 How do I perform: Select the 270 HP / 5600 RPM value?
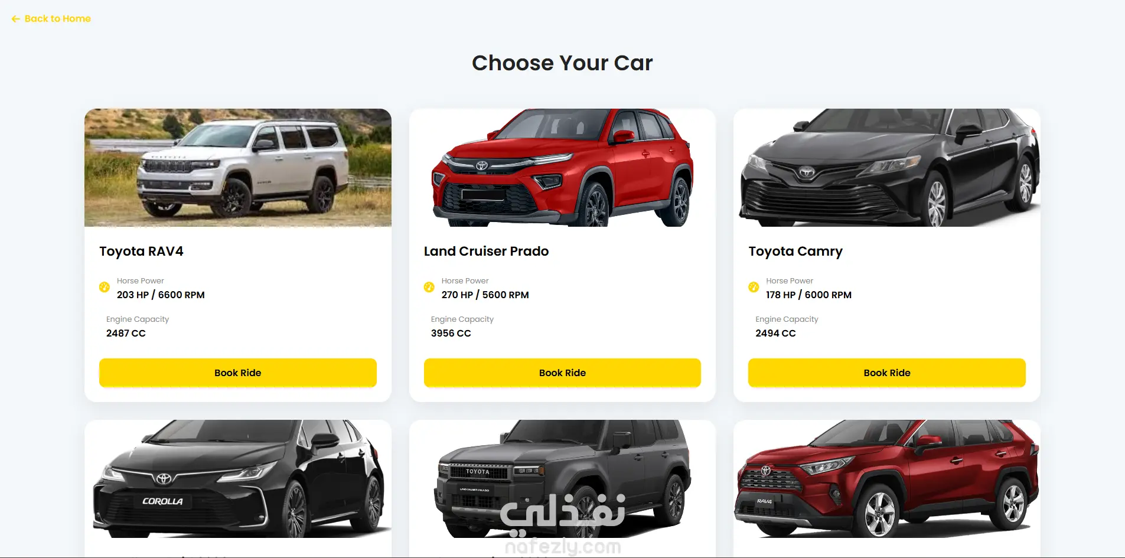click(x=485, y=295)
